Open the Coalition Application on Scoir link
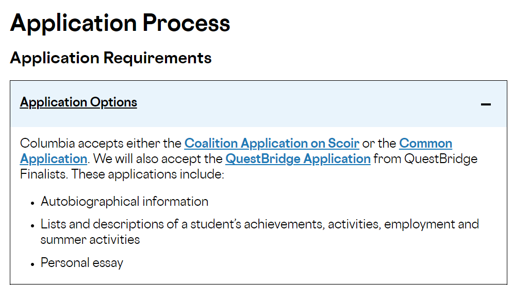Image resolution: width=513 pixels, height=285 pixels. coord(272,143)
